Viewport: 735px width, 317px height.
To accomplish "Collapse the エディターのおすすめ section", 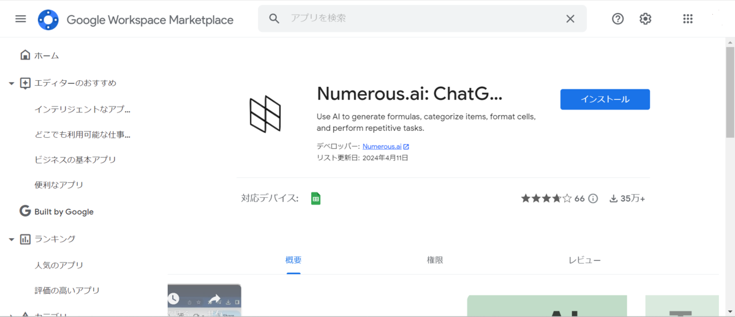I will point(11,83).
